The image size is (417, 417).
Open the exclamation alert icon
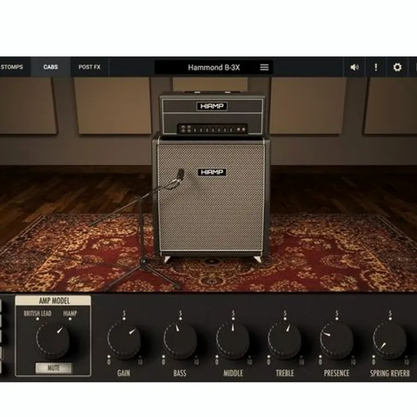[376, 67]
